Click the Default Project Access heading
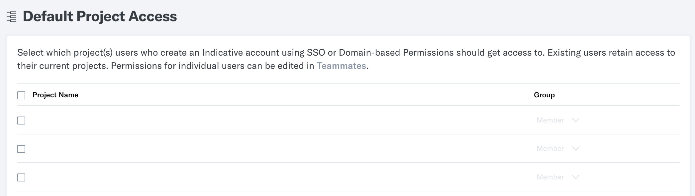 click(100, 17)
